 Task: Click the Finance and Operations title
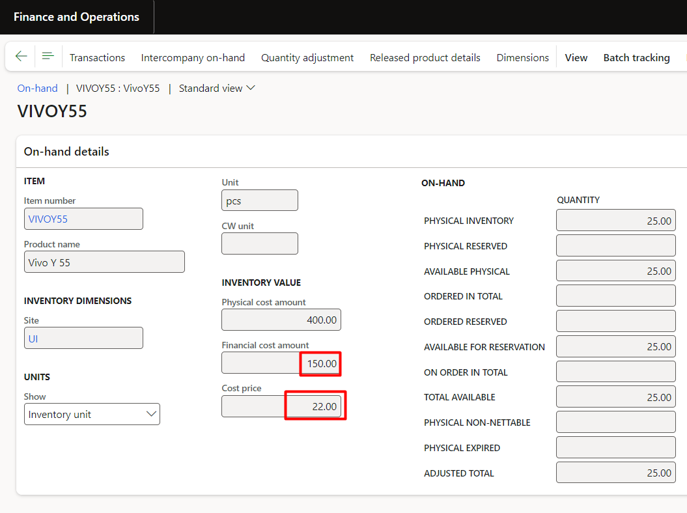(76, 17)
